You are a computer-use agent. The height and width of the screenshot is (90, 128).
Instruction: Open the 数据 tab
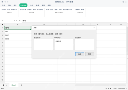(x=37, y=5)
